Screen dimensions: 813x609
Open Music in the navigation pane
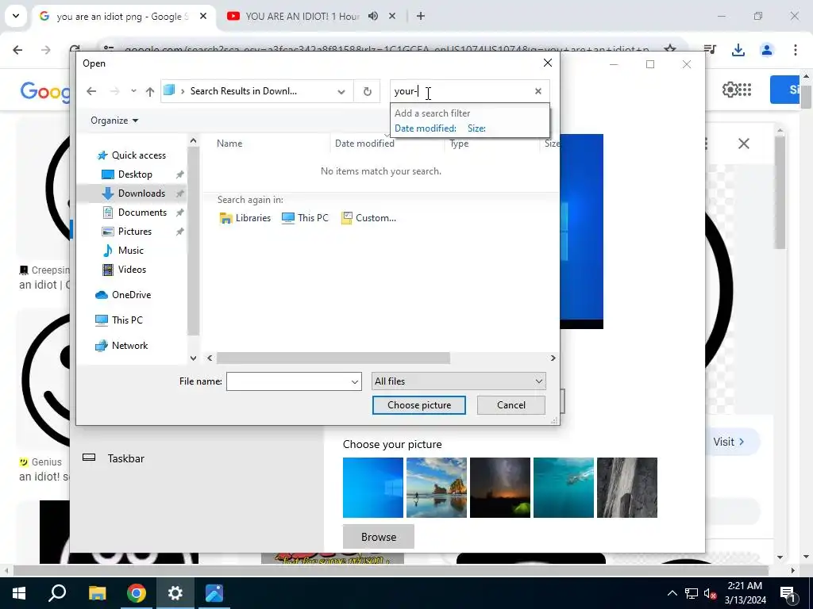[131, 251]
